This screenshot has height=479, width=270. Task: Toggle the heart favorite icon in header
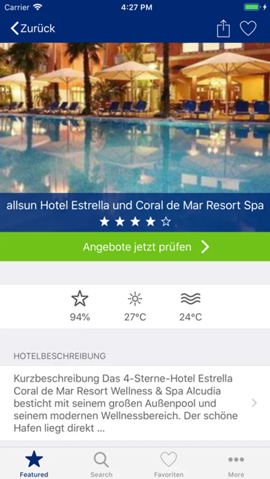point(248,28)
